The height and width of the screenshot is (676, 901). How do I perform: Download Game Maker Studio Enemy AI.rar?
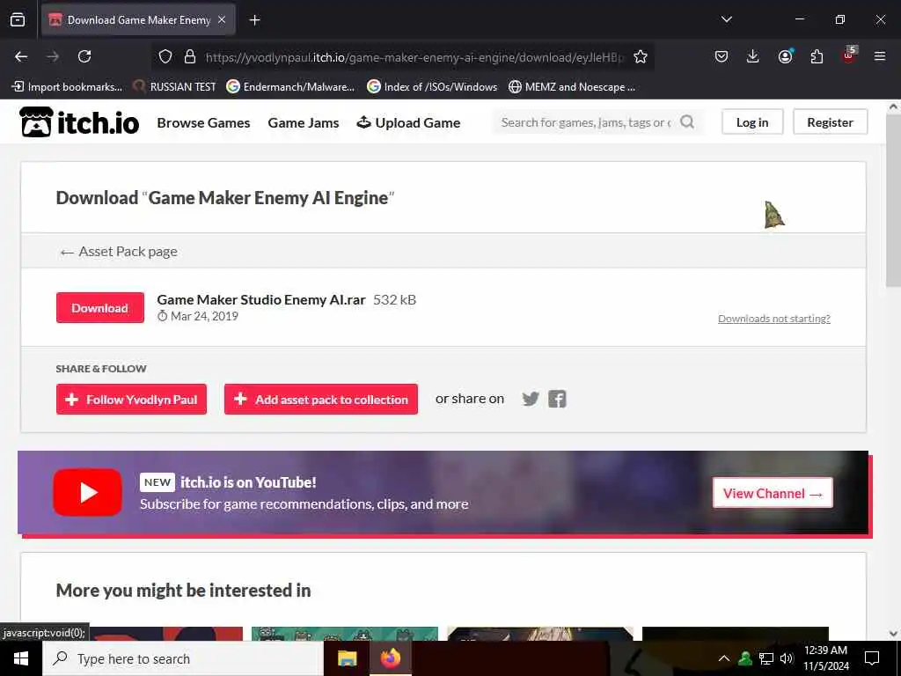[100, 307]
